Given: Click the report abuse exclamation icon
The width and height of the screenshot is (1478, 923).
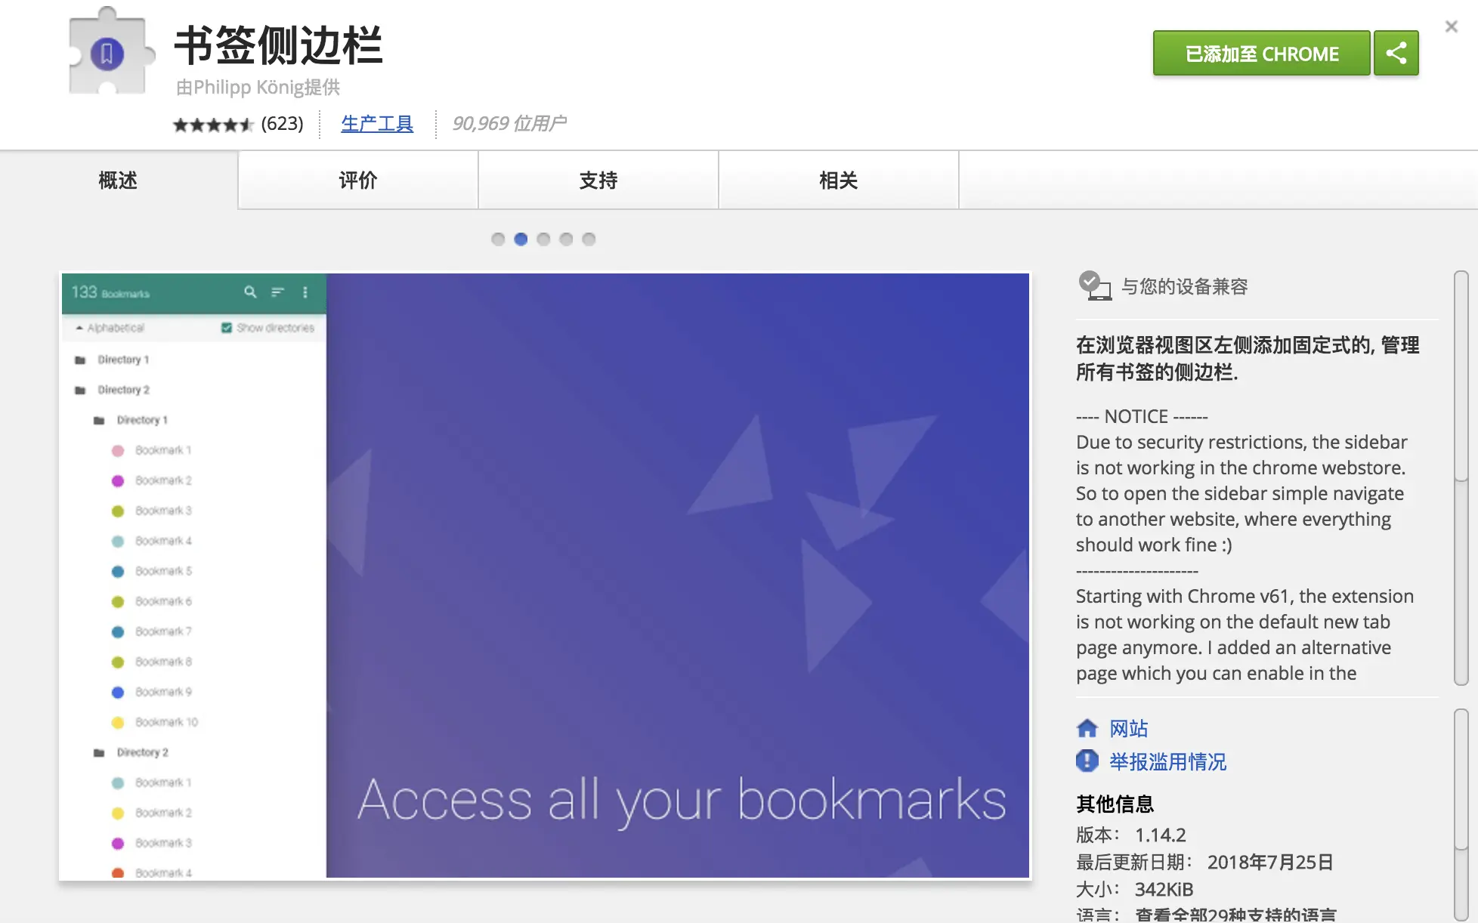Looking at the screenshot, I should 1087,761.
